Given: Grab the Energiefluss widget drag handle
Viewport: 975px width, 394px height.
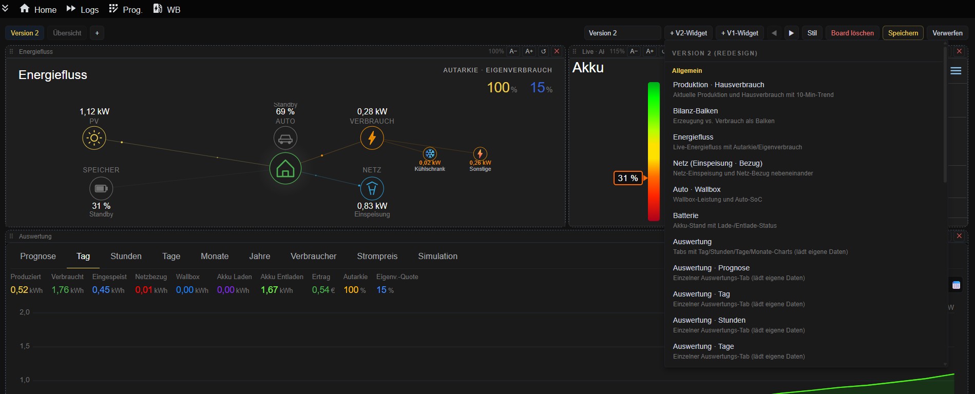Looking at the screenshot, I should 11,51.
